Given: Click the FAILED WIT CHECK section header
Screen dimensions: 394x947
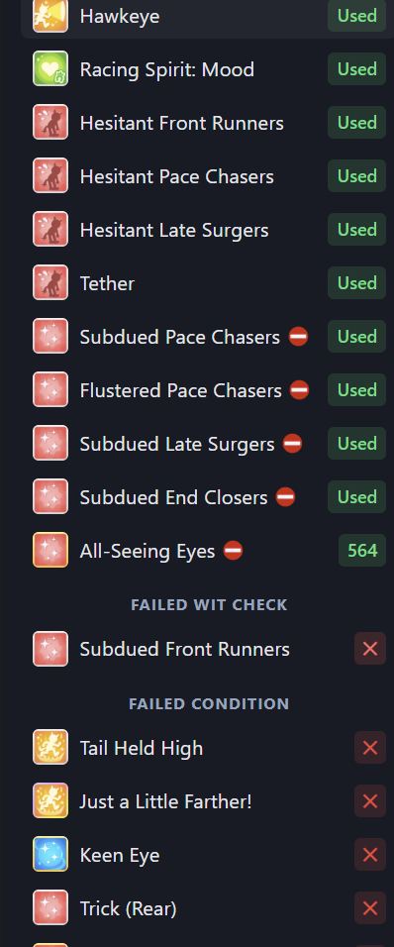Looking at the screenshot, I should click(x=209, y=604).
